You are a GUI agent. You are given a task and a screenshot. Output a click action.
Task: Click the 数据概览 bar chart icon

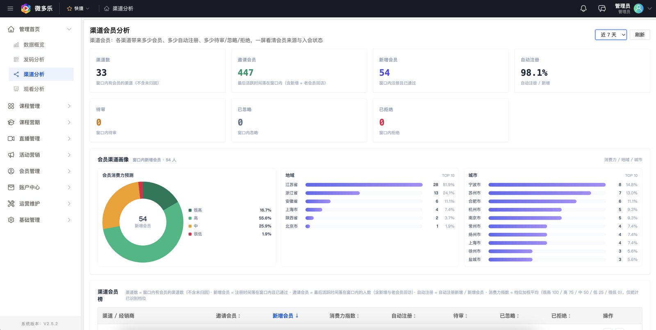[x=16, y=45]
